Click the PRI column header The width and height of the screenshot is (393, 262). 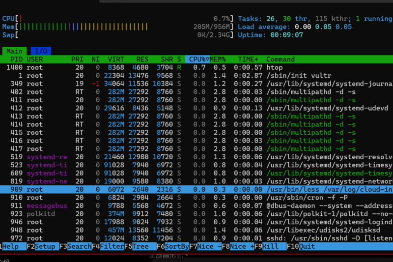tap(77, 59)
